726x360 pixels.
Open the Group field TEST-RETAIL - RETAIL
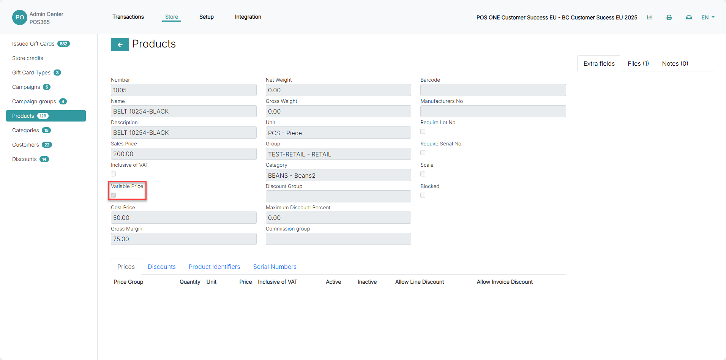(x=338, y=154)
